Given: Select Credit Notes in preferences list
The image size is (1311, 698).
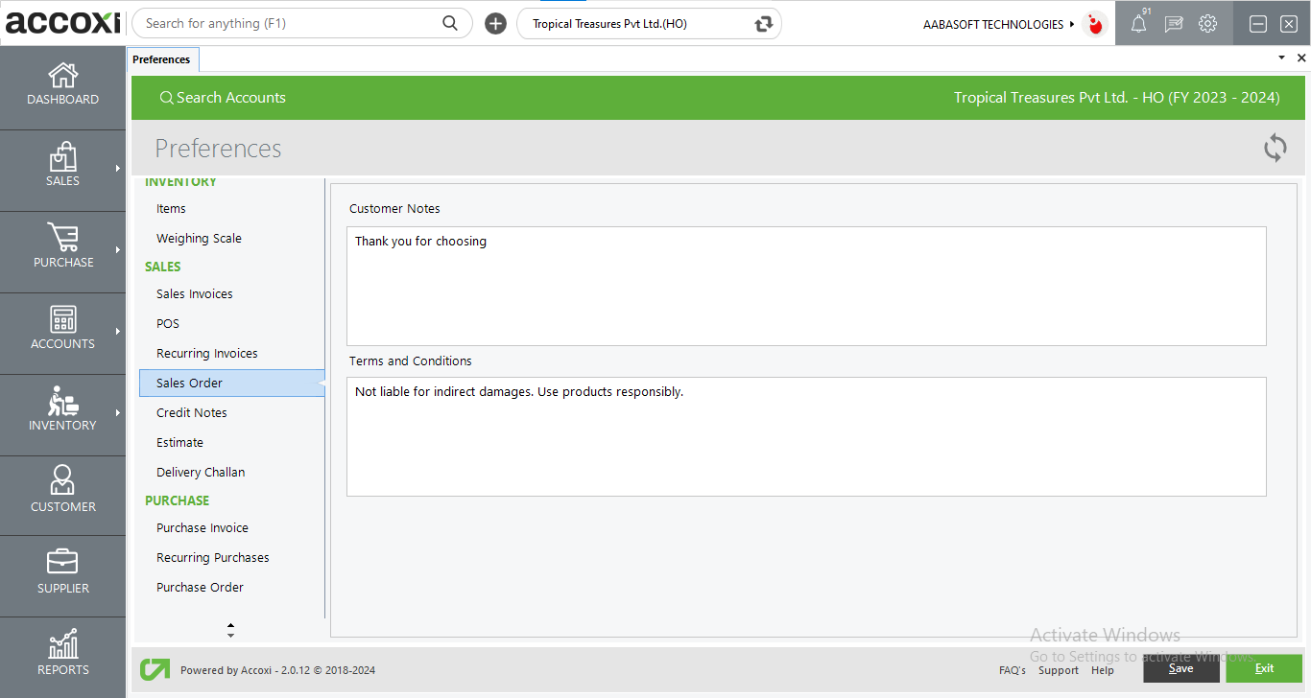Looking at the screenshot, I should (x=192, y=412).
